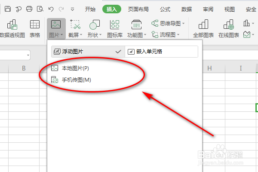This screenshot has width=258, height=172.
Task: Click the export-to-PDF icon beside Save
Action: (18, 9)
